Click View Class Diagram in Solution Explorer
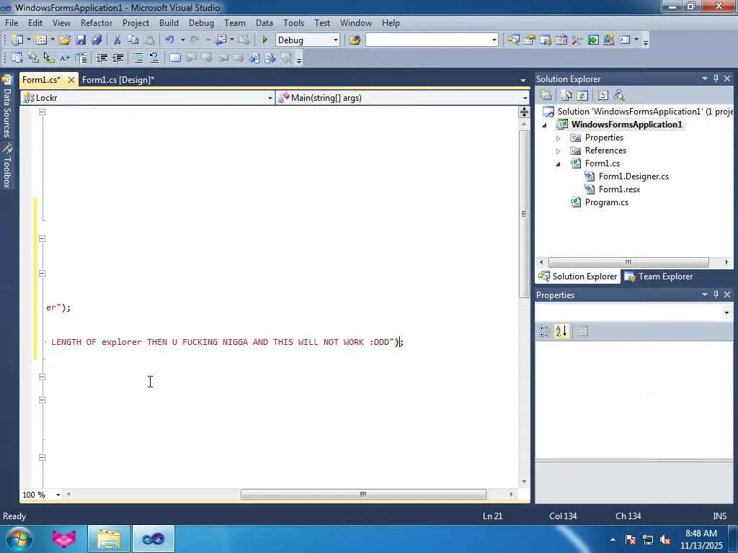This screenshot has height=553, width=738. click(619, 96)
